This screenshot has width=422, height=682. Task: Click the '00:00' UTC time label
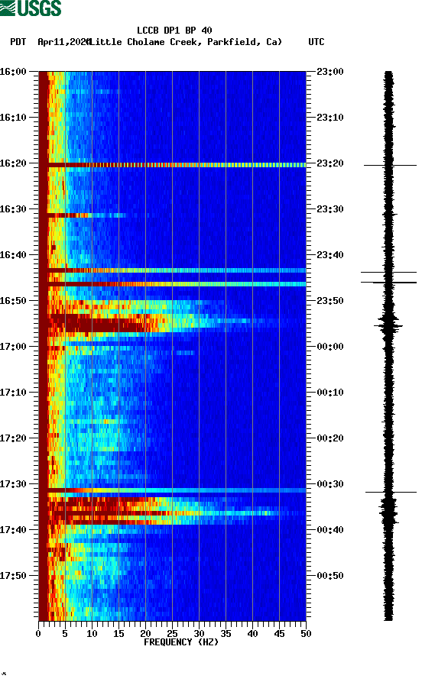point(330,347)
